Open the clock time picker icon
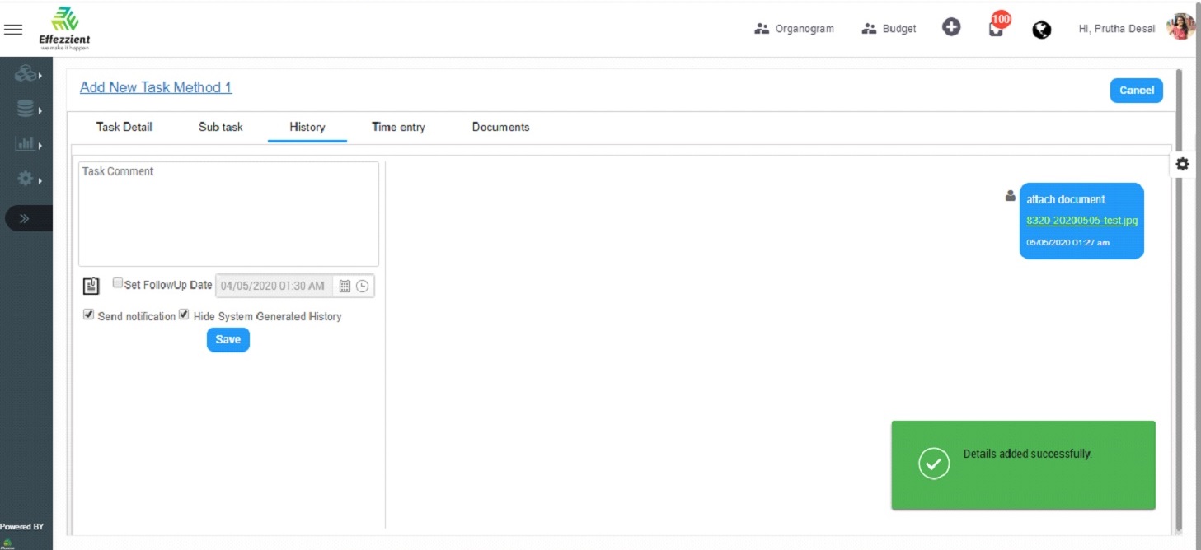The image size is (1201, 550). 362,286
